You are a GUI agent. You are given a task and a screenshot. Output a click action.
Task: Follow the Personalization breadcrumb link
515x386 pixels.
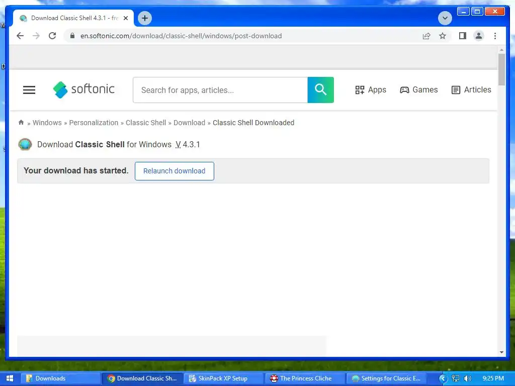point(94,123)
